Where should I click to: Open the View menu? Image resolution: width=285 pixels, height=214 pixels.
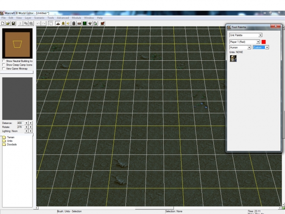[x=19, y=18]
